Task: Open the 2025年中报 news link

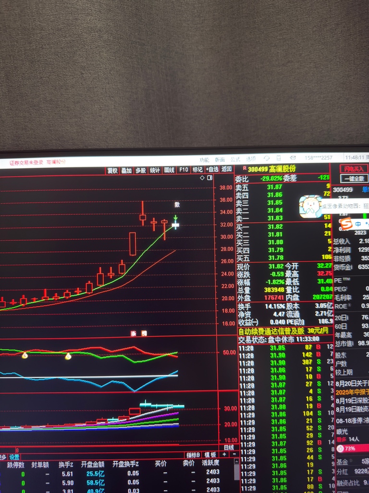Action: [352, 392]
